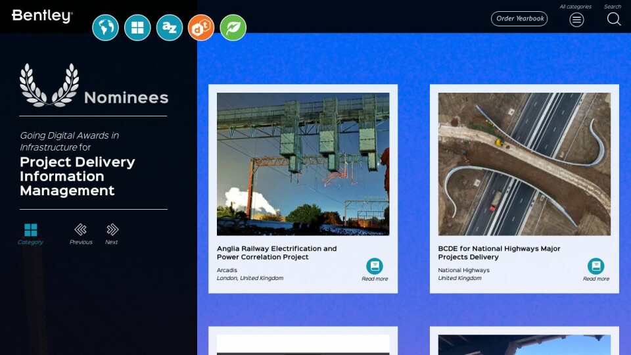Viewport: 631px width, 355px height.
Task: Open the A-Z index icon
Action: 170,28
